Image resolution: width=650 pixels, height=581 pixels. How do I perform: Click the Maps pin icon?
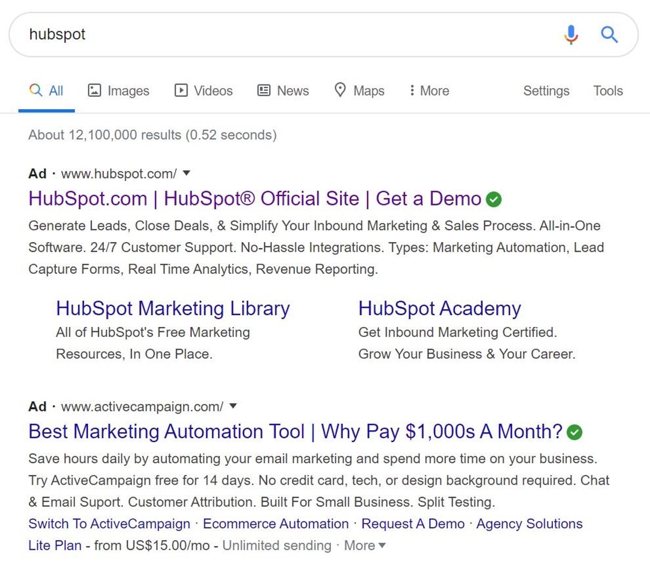341,90
